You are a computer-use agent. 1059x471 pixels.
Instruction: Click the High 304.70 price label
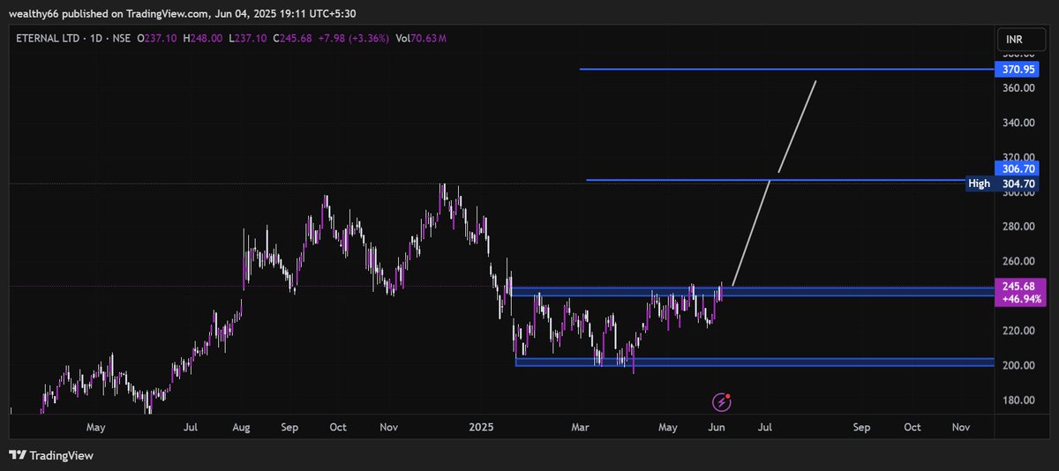point(1003,183)
